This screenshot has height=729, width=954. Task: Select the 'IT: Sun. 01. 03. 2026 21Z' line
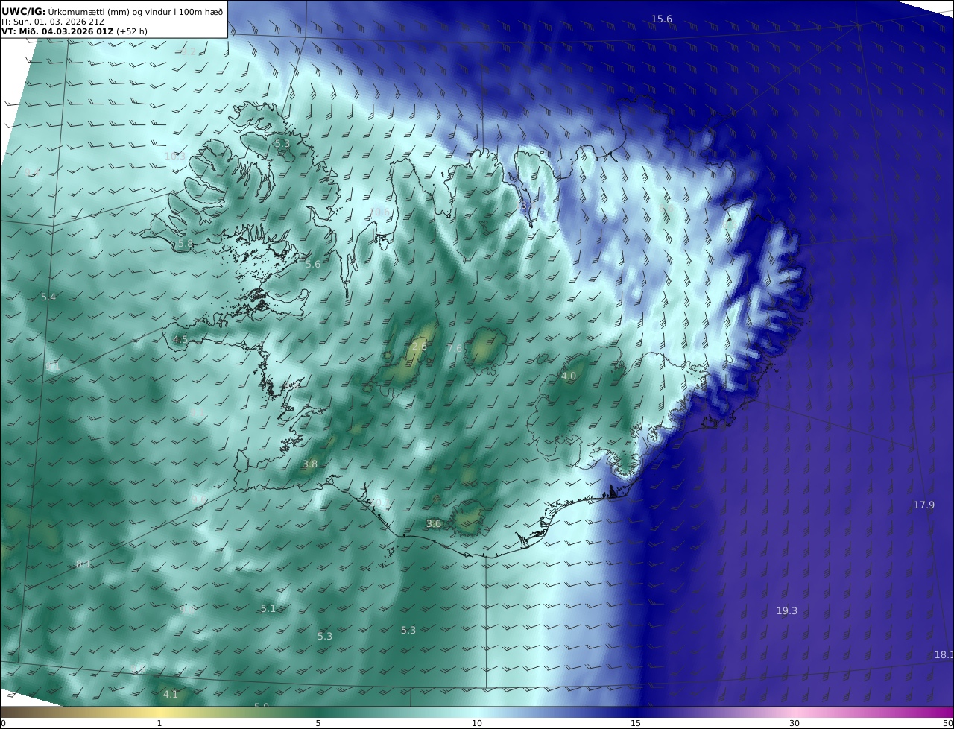coord(53,22)
